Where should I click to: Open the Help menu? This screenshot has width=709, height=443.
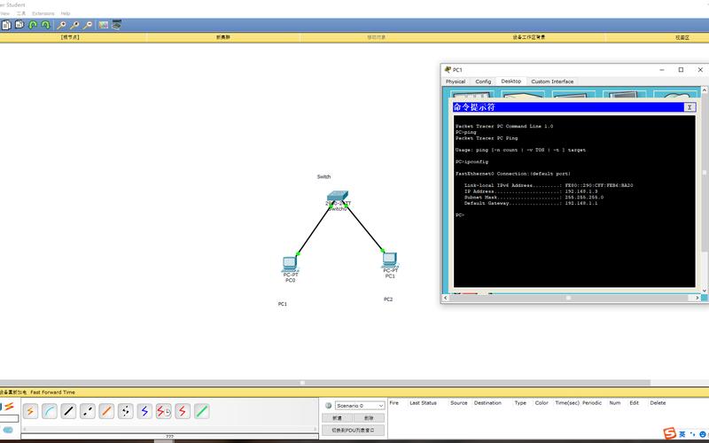click(66, 13)
